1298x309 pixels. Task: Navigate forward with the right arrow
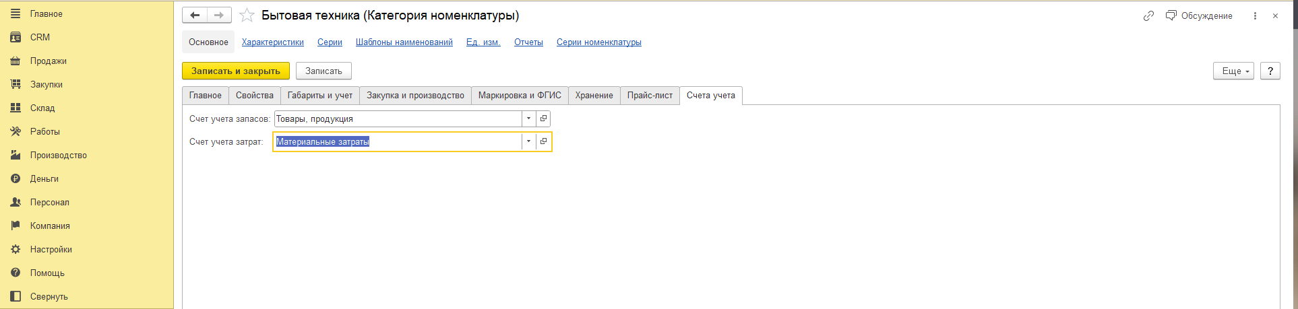pyautogui.click(x=219, y=15)
